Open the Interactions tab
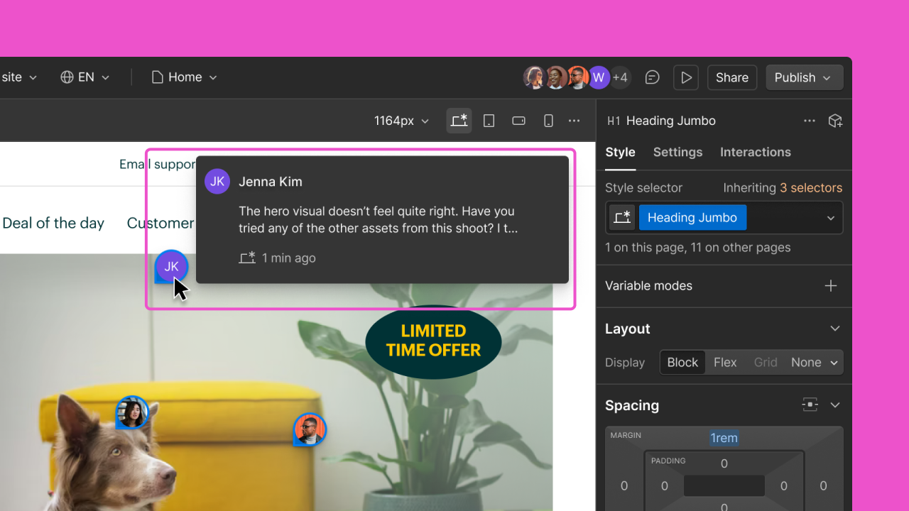Viewport: 909px width, 511px height. click(x=755, y=152)
